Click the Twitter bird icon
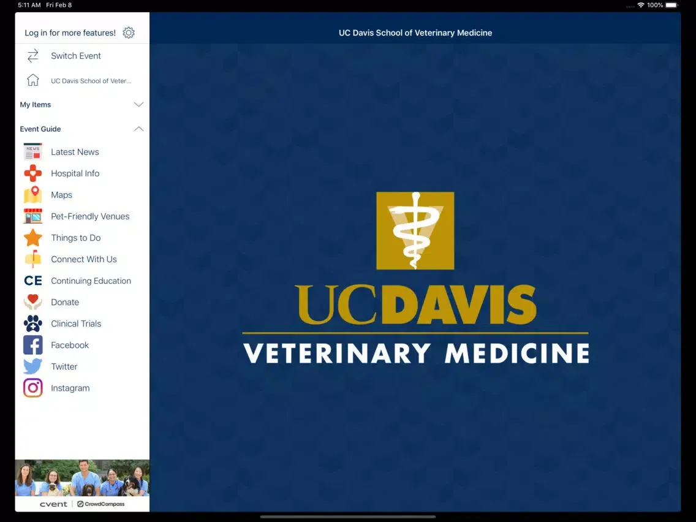The image size is (696, 522). [x=33, y=366]
